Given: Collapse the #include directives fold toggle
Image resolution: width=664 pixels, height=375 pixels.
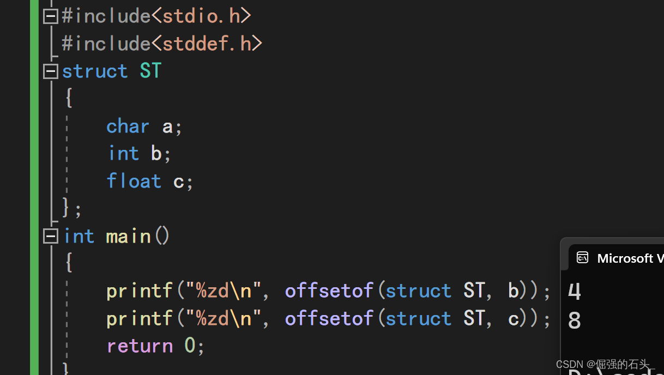Looking at the screenshot, I should (x=51, y=16).
